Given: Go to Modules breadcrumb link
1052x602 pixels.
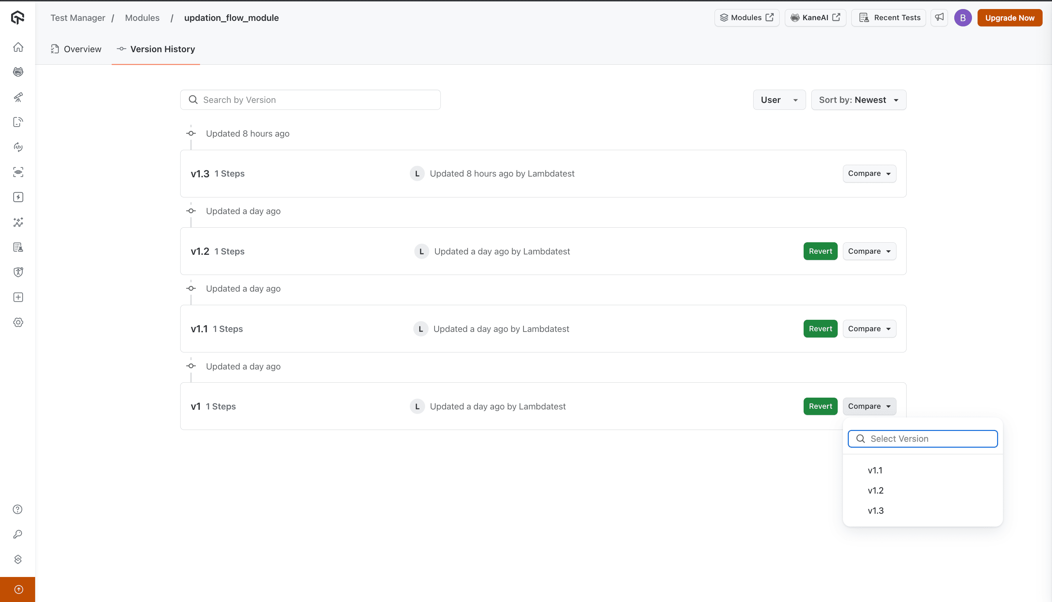Looking at the screenshot, I should pos(142,18).
